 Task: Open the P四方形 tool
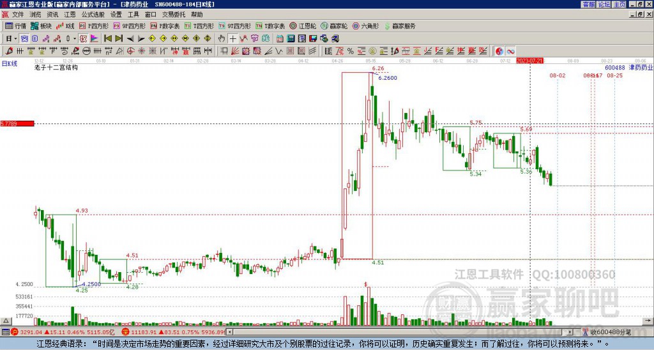[94, 26]
